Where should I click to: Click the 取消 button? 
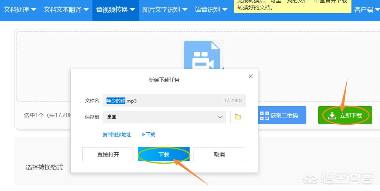coord(219,154)
